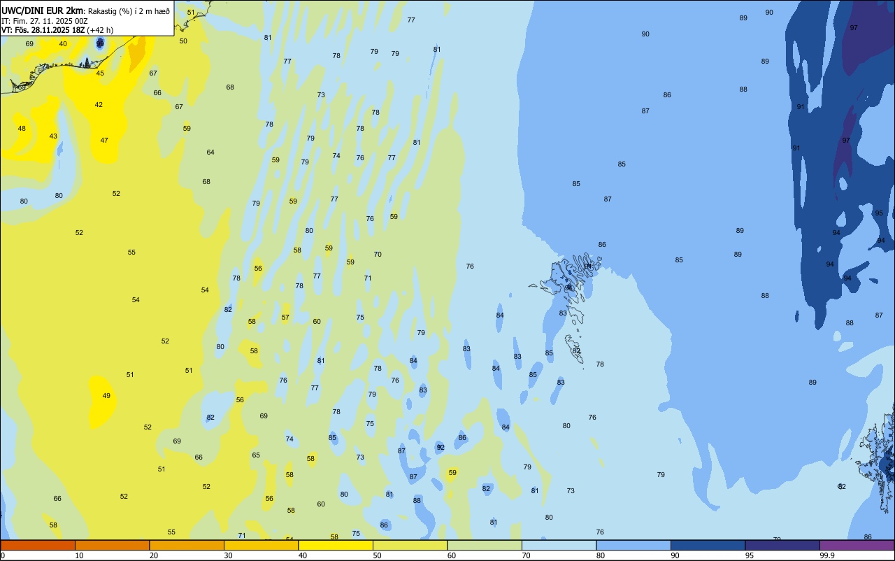
Task: Select the 20–30 legend color band
Action: coord(187,545)
